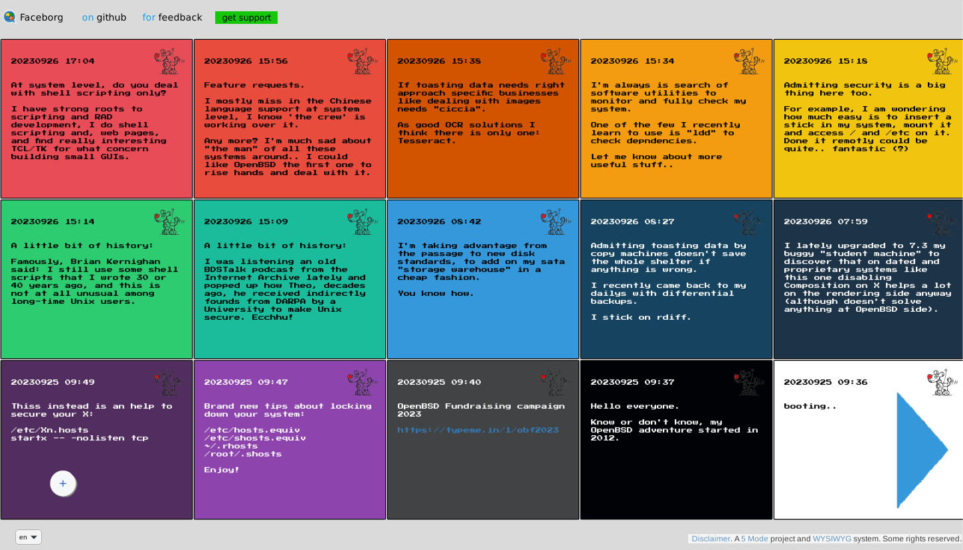
Task: Click mascot icon on 15:56 Feature requests post
Action: coord(361,61)
